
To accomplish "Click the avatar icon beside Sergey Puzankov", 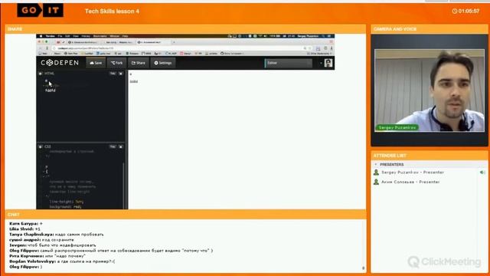I will coord(376,172).
